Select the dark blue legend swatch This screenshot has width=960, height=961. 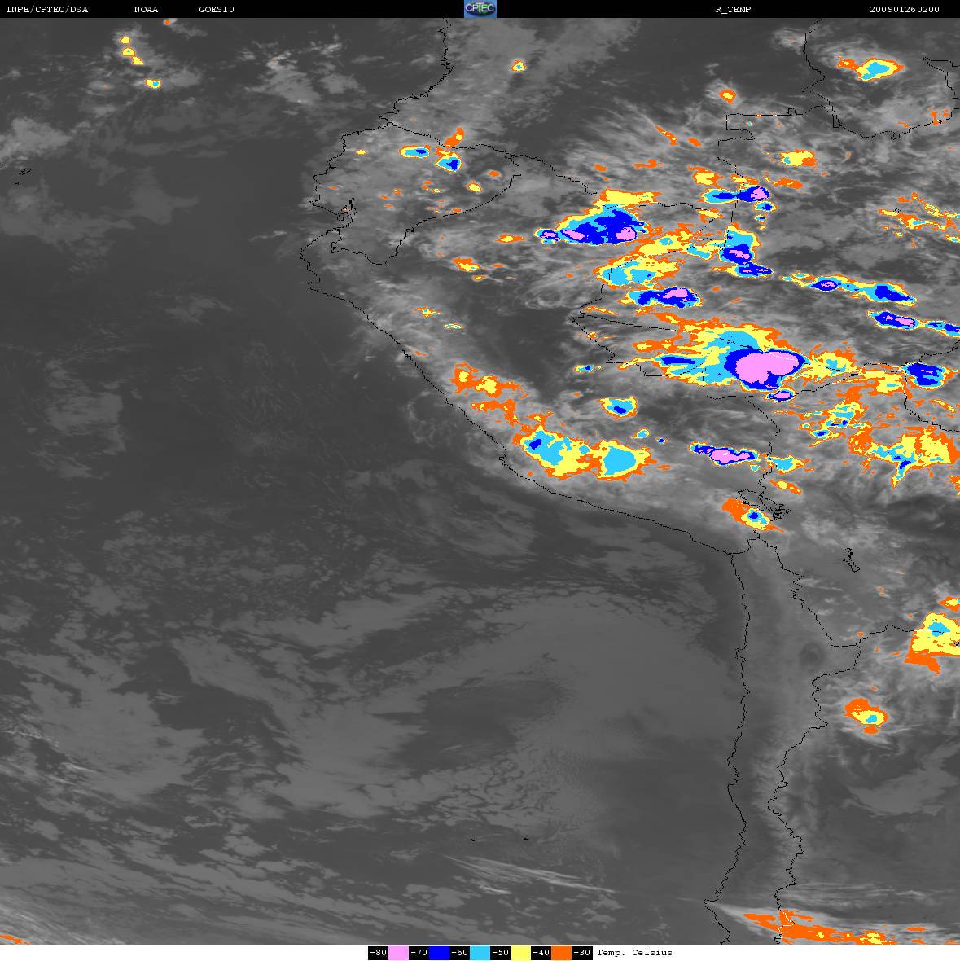point(439,952)
